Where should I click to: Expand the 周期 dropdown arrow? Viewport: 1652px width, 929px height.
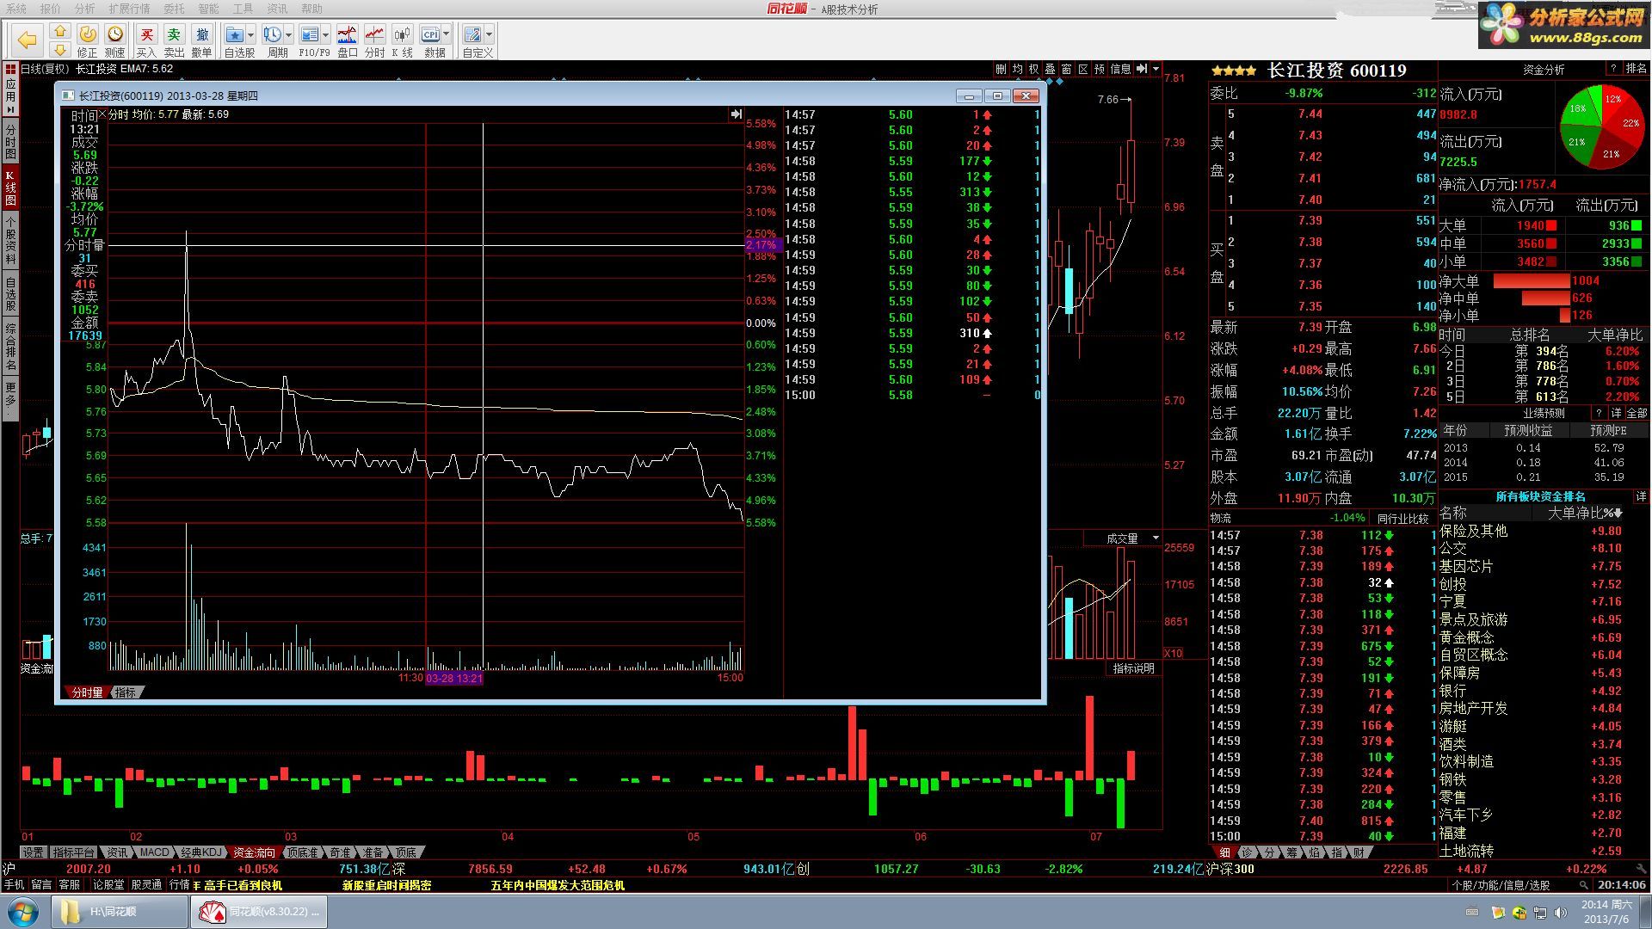(288, 34)
